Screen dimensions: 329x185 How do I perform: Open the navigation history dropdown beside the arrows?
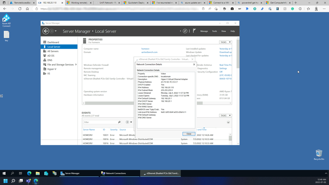click(x=56, y=31)
